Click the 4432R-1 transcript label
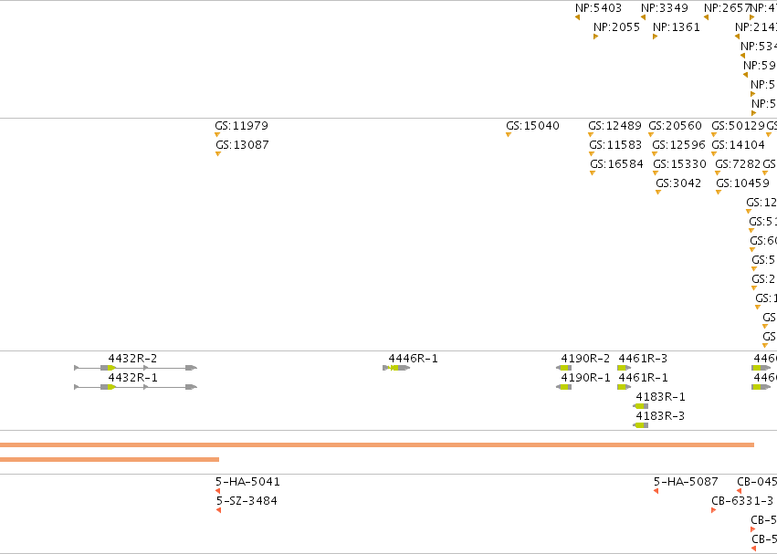 coord(132,378)
